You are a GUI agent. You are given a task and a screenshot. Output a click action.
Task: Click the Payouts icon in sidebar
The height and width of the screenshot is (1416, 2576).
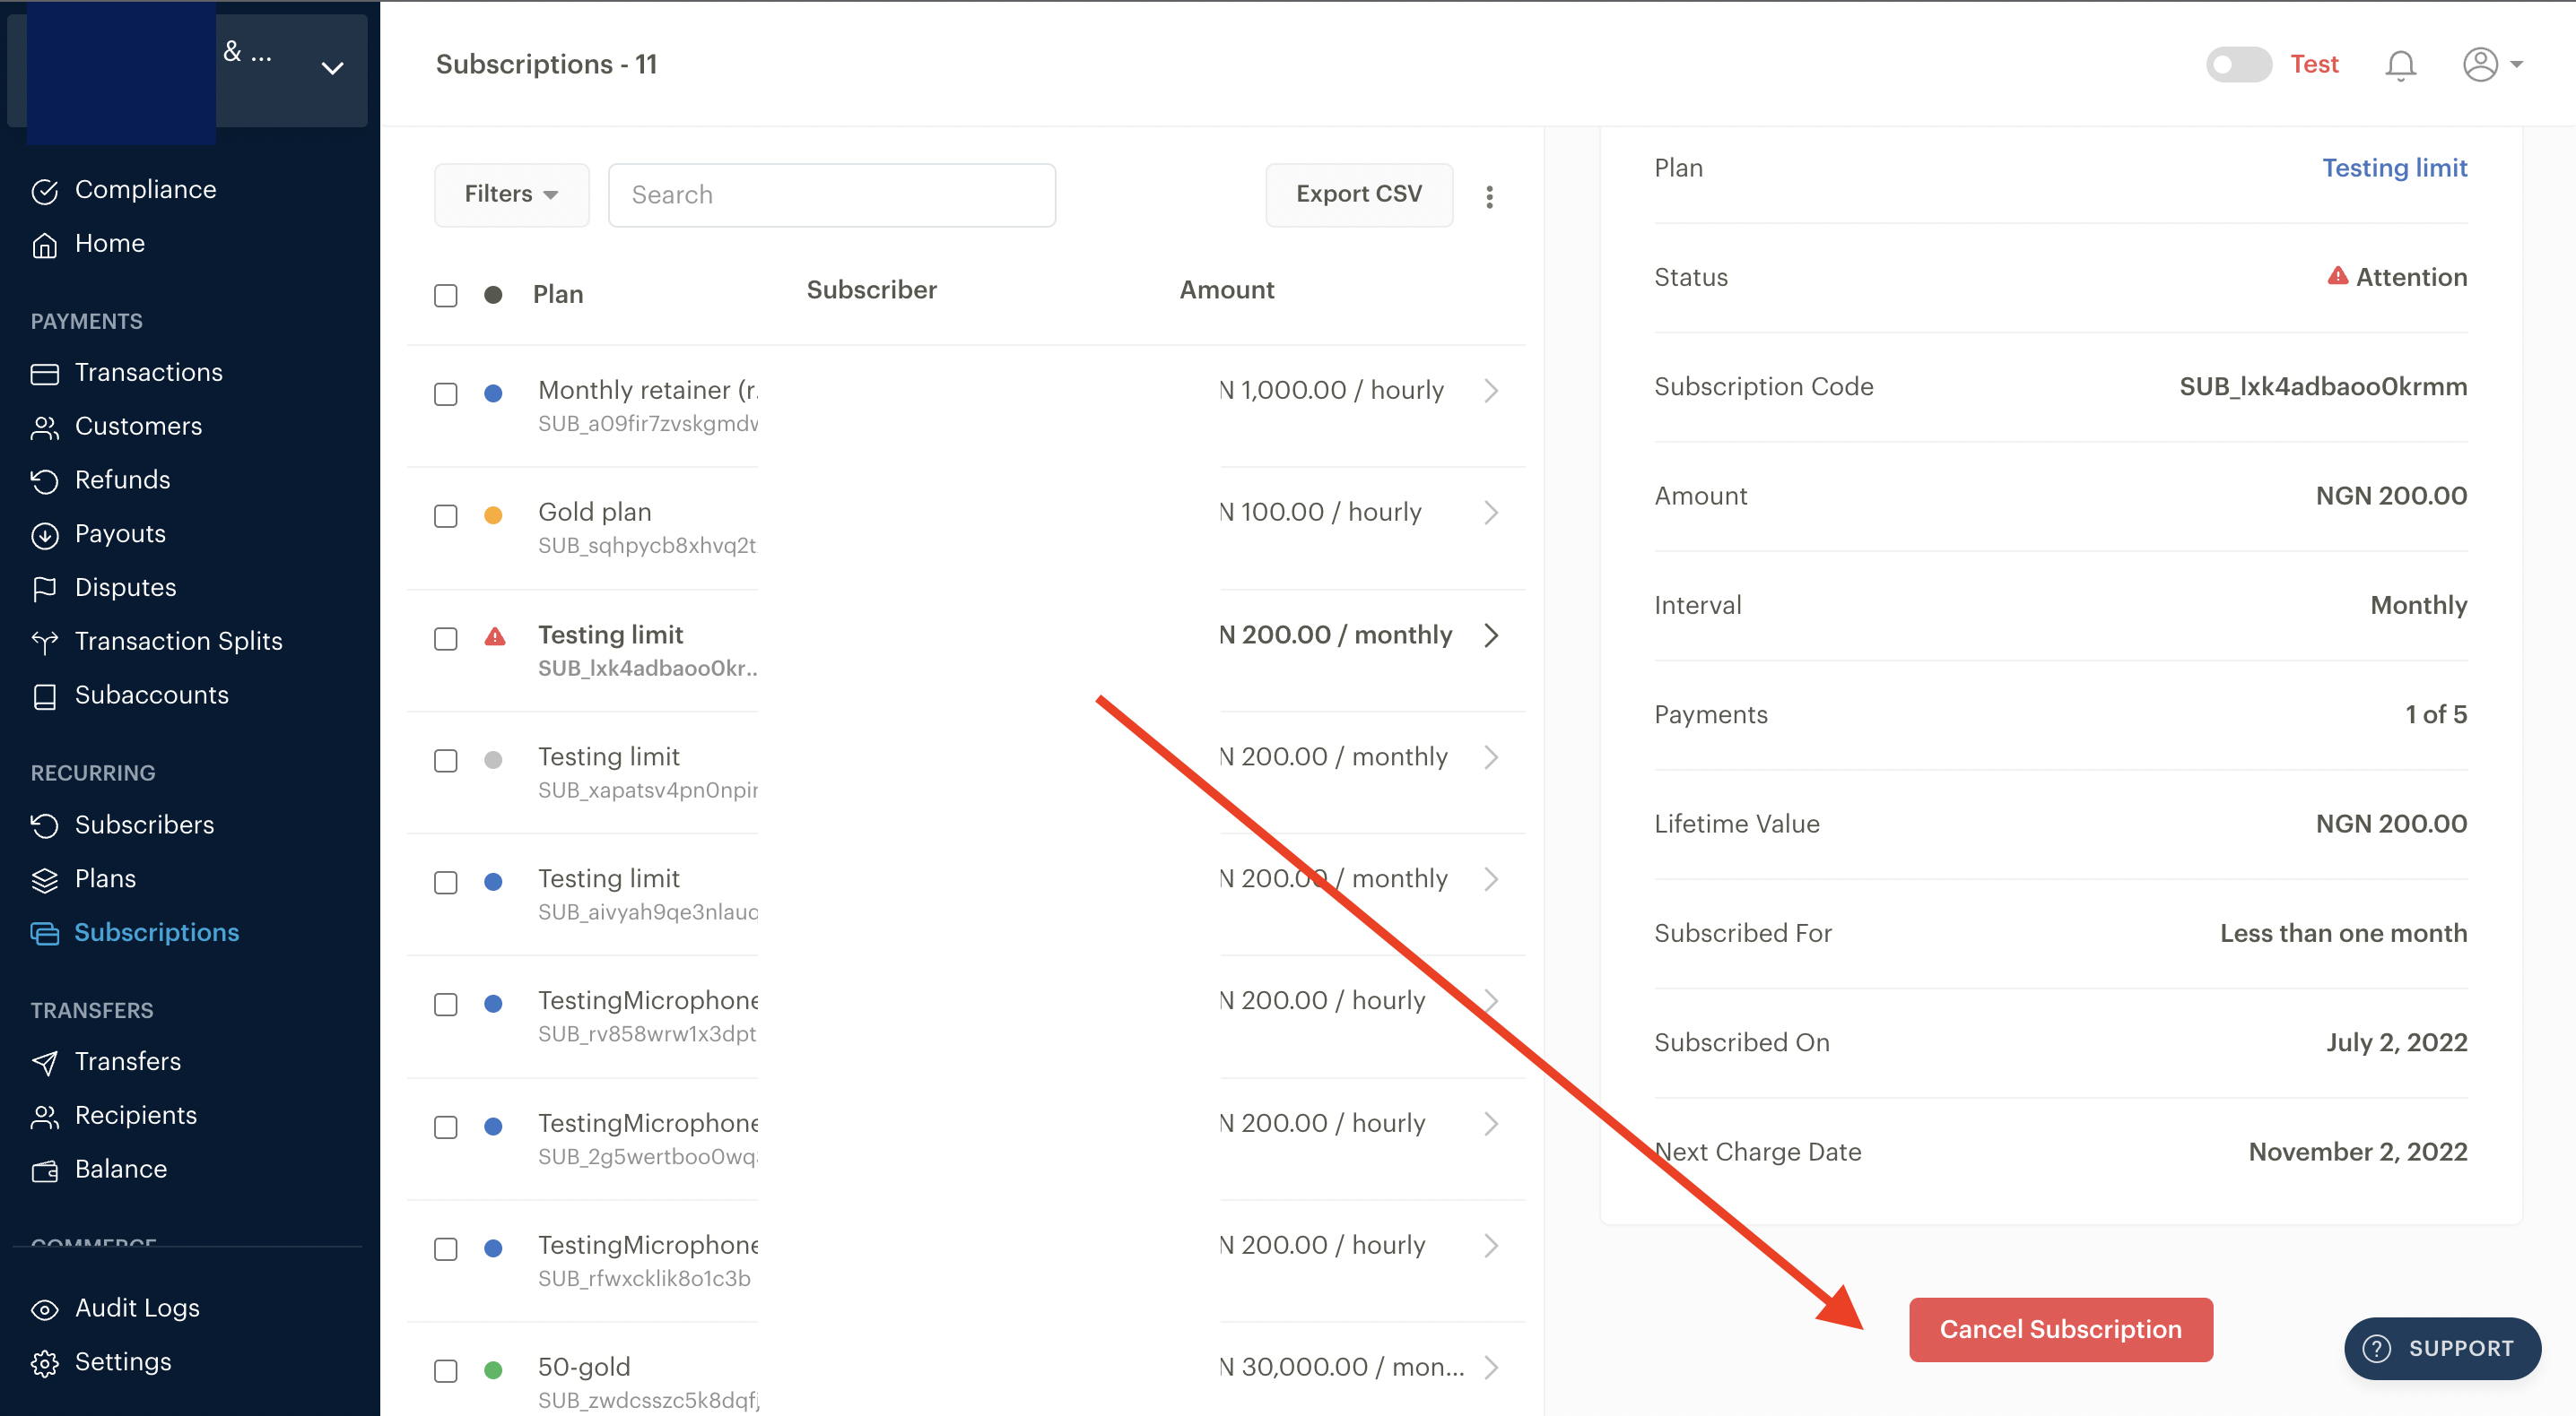[44, 536]
